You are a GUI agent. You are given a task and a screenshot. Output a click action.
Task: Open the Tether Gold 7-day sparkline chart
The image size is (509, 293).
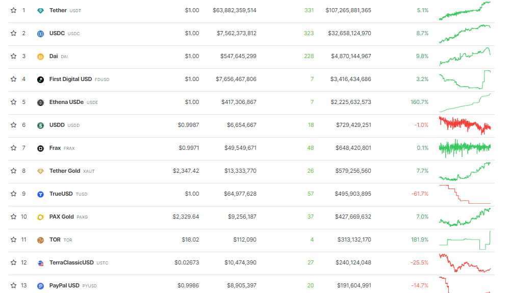[x=465, y=171]
